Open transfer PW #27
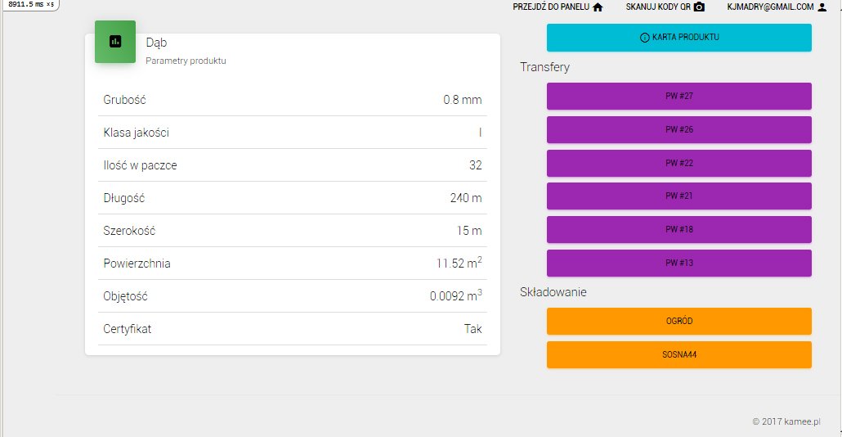The width and height of the screenshot is (842, 437). coord(679,96)
